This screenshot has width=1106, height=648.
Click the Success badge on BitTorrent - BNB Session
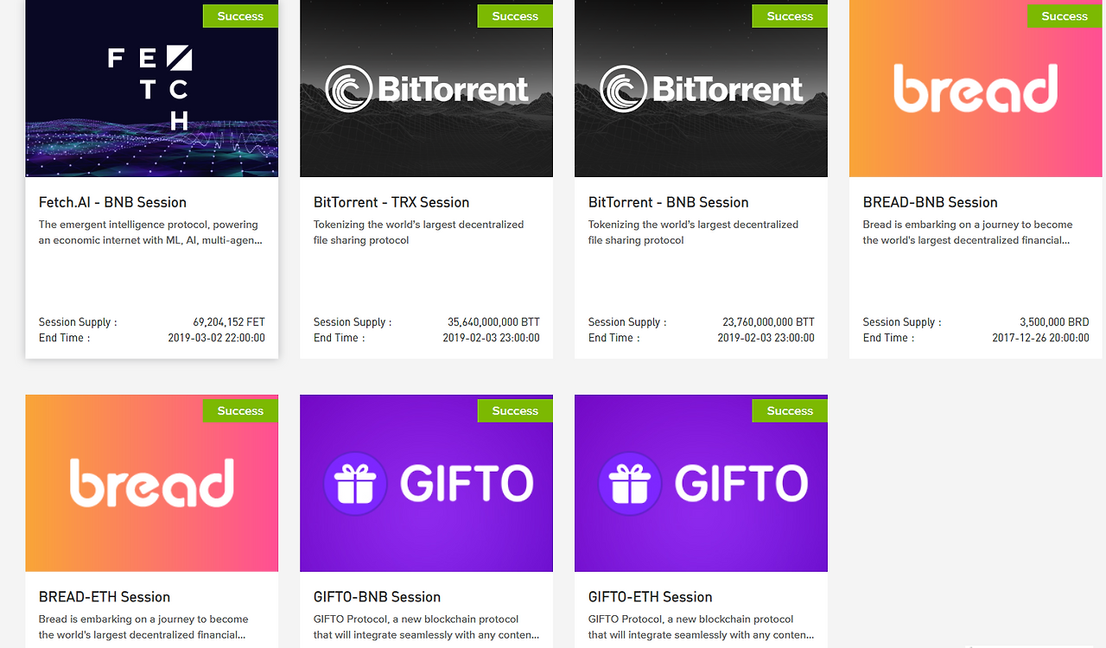pyautogui.click(x=790, y=16)
